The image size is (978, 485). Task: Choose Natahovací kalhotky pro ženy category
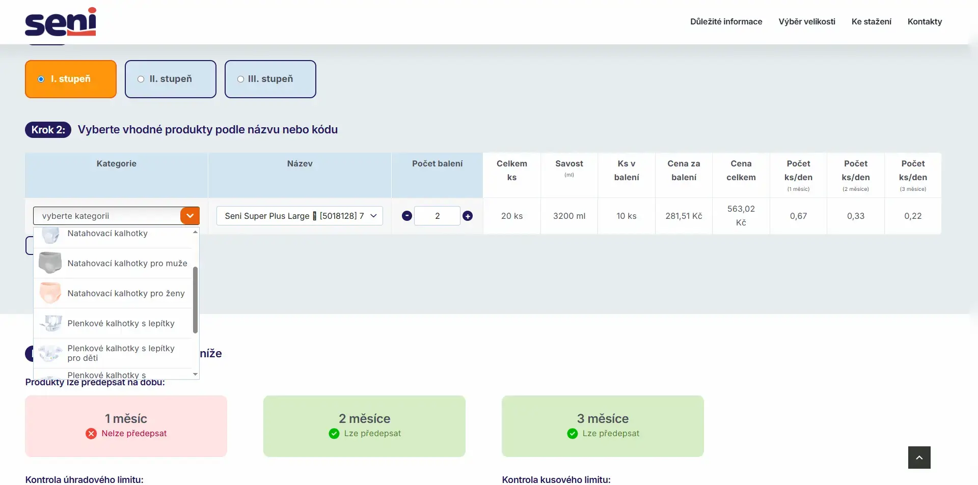(113, 293)
